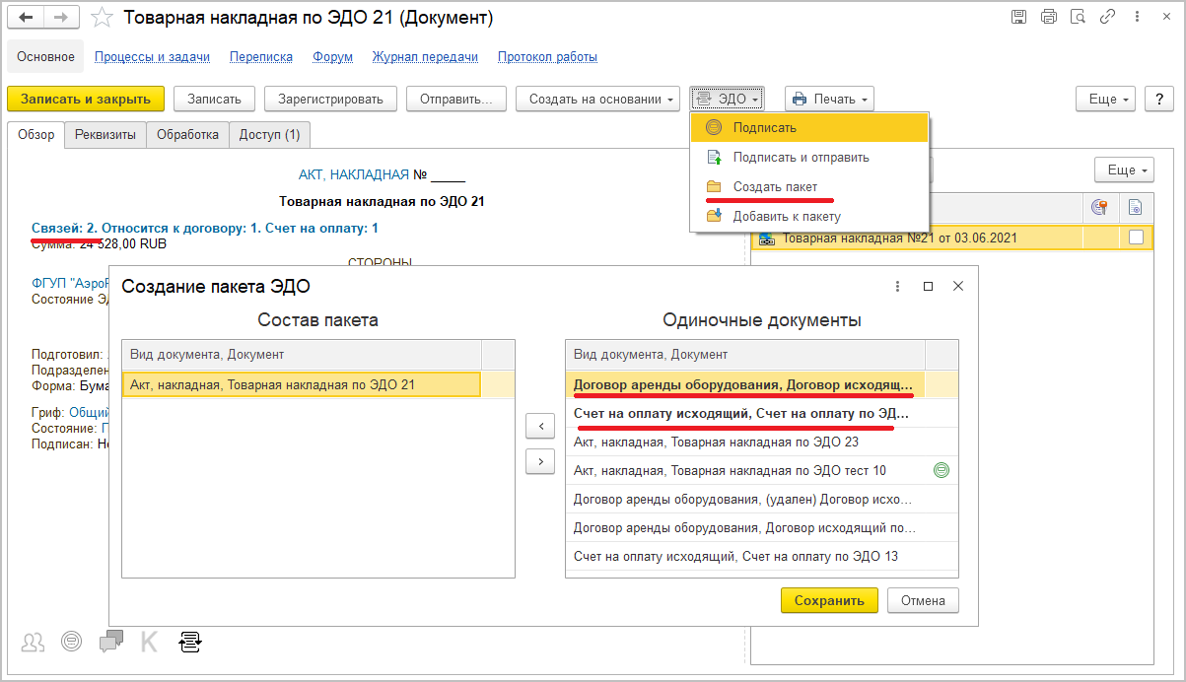Click the users icon at bottom left
The width and height of the screenshot is (1186, 682).
(x=34, y=642)
